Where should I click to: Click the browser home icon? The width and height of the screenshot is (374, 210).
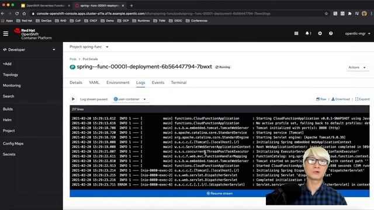pos(24,13)
